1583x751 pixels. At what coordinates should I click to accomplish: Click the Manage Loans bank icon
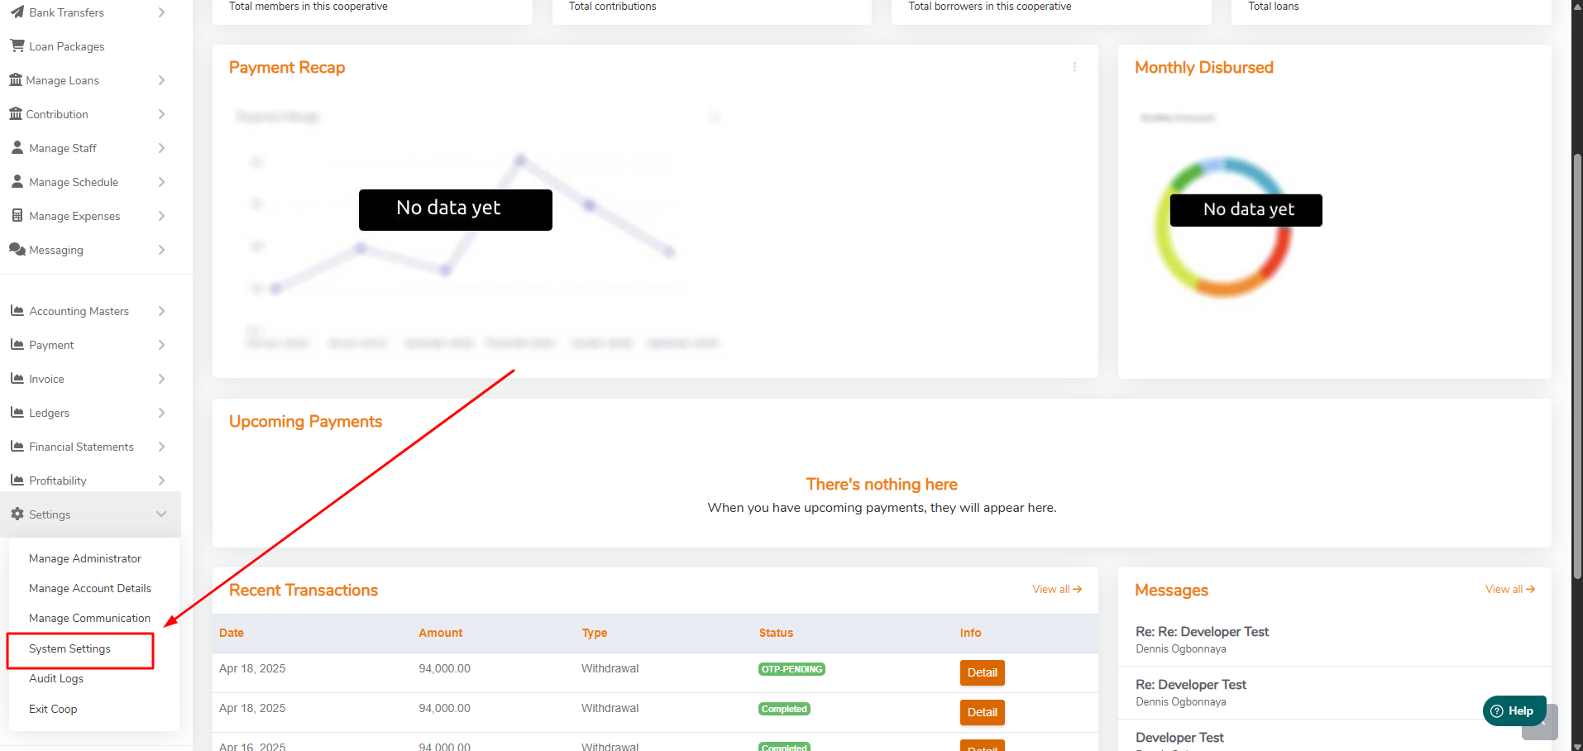16,80
